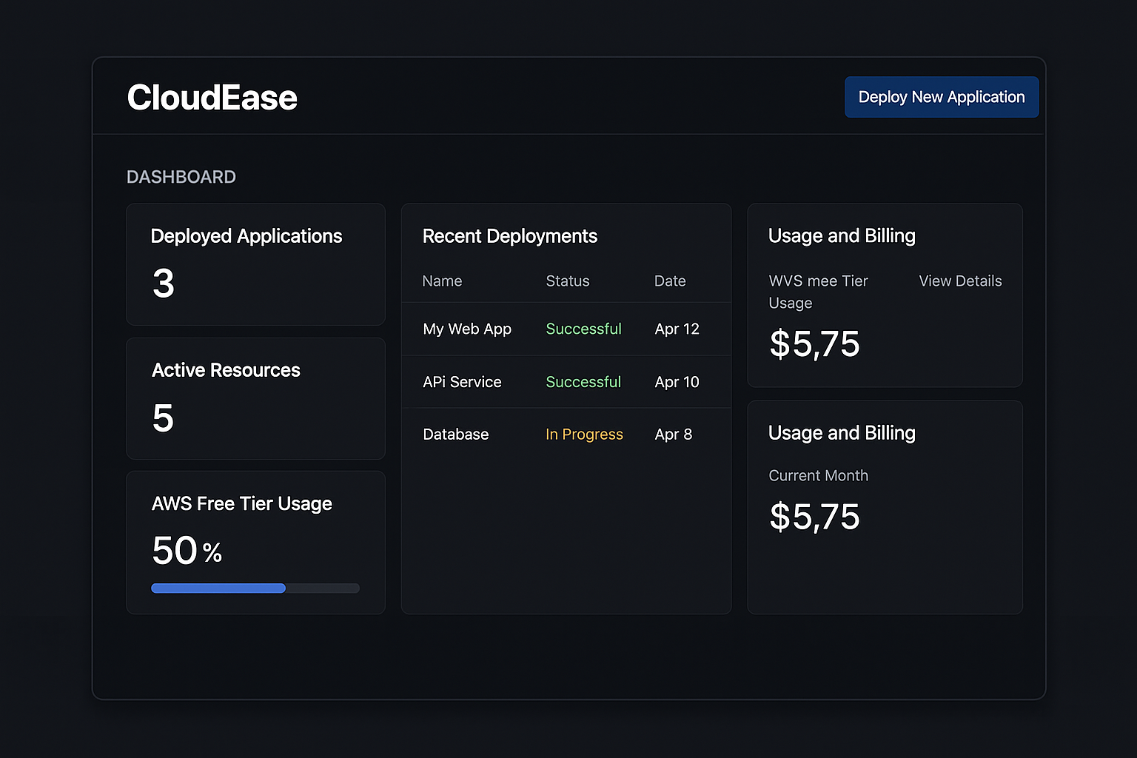Click the CloudEase logo title
The height and width of the screenshot is (758, 1137).
pos(212,98)
